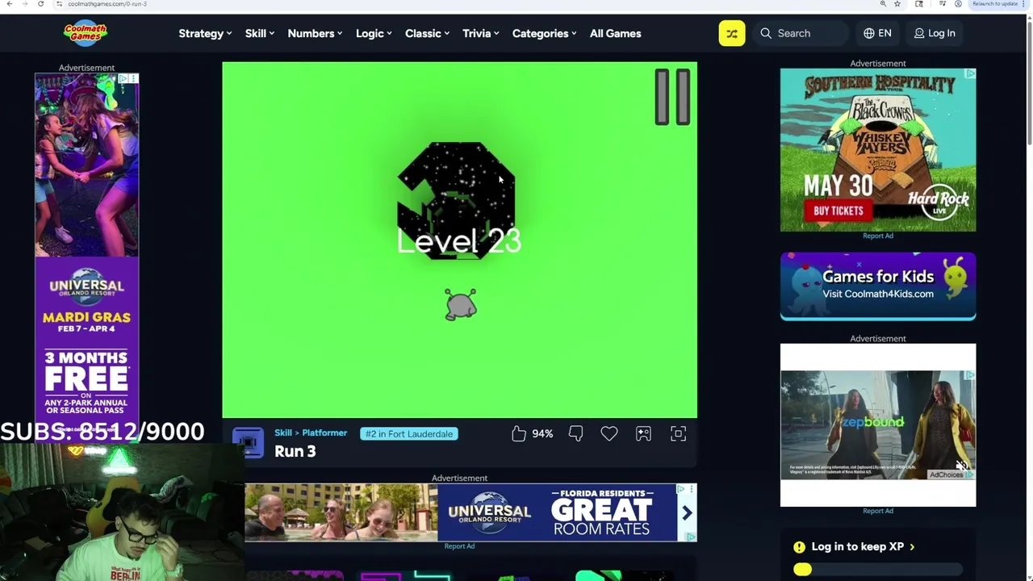Expand the Logic menu
Screen dimensions: 1033x581
[x=374, y=33]
